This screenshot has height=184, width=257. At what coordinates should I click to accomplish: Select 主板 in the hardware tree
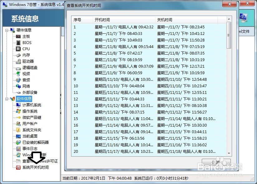pyautogui.click(x=26, y=36)
